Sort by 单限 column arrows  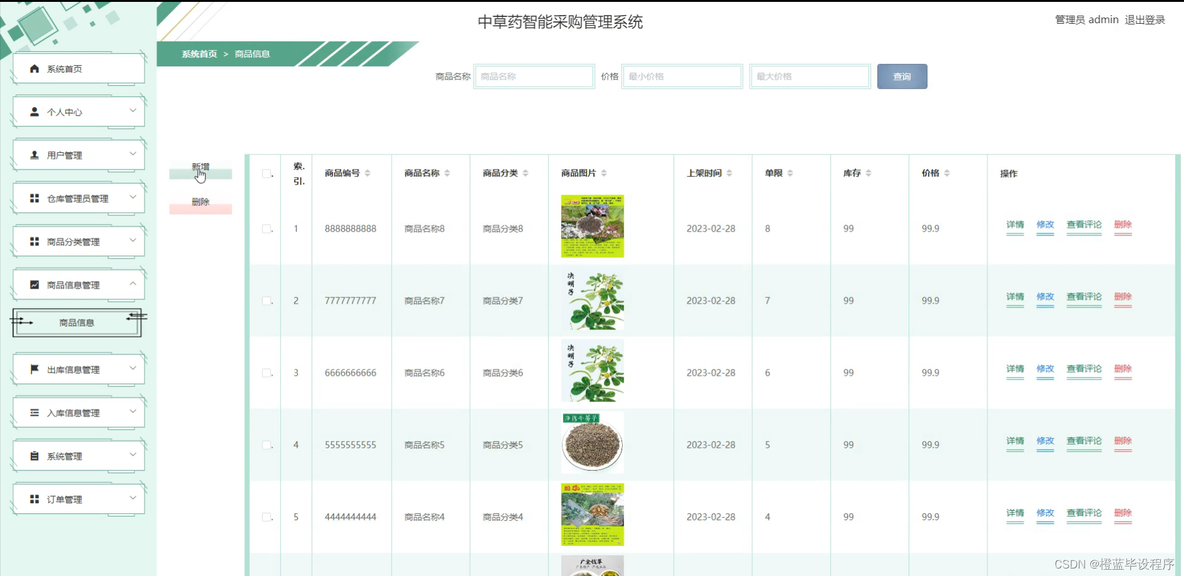[x=790, y=173]
